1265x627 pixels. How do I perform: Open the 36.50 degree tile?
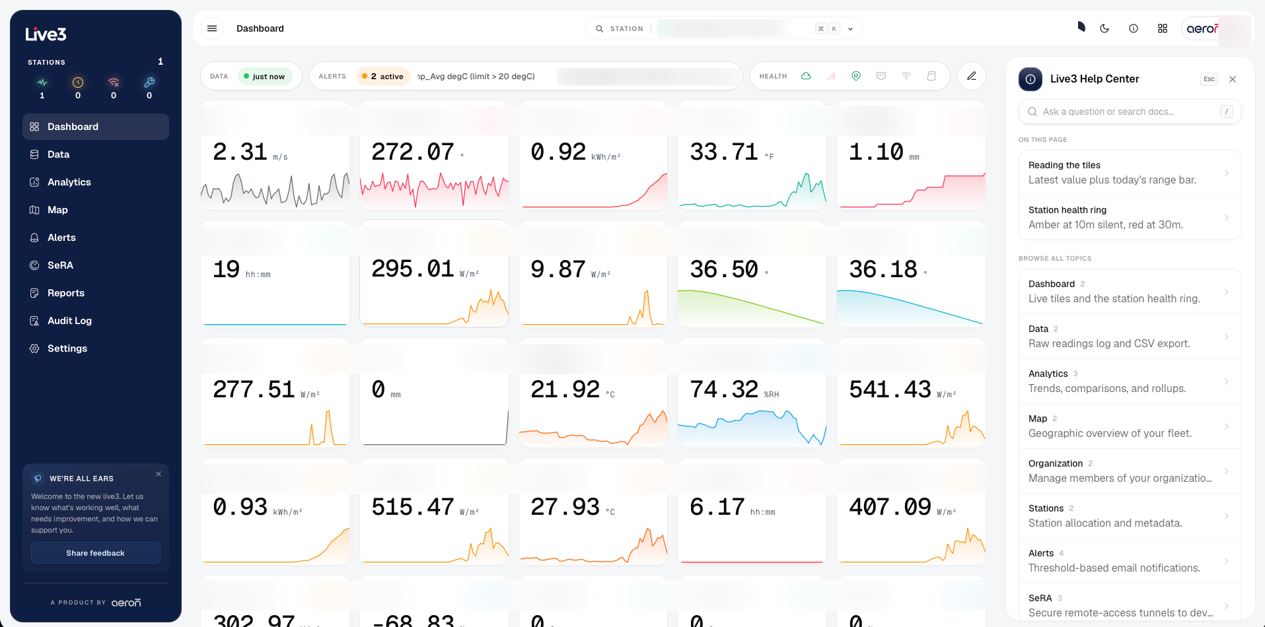(x=752, y=273)
